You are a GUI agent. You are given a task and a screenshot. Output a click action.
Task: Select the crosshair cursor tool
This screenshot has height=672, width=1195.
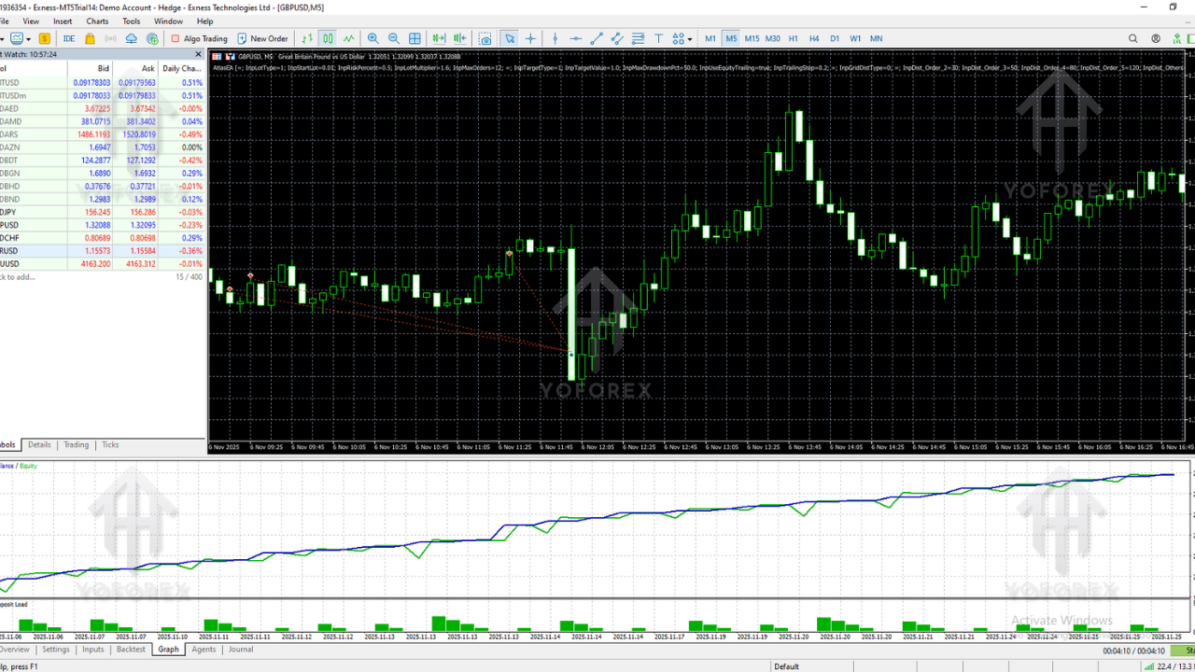[532, 38]
